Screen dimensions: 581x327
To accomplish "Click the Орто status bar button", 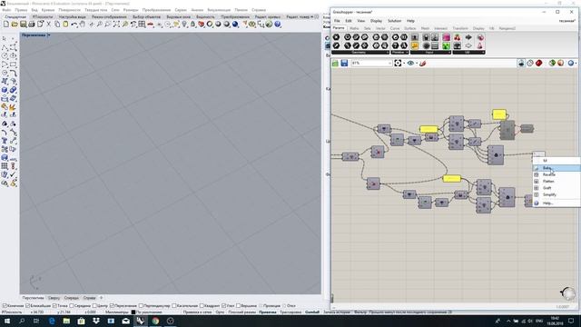I will pos(220,312).
